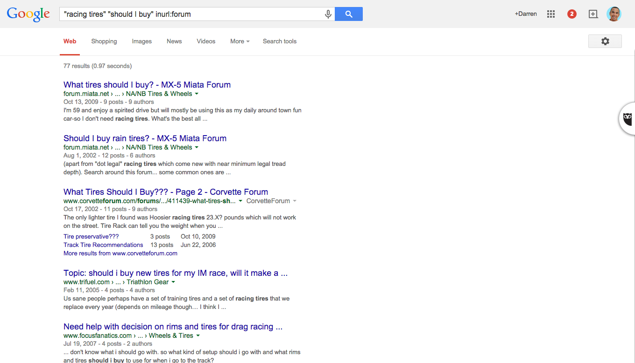Open Search tools options
Viewport: 635px width, 363px height.
tap(280, 41)
